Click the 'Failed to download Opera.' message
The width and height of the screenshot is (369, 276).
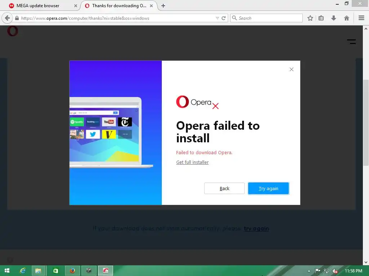pyautogui.click(x=204, y=152)
